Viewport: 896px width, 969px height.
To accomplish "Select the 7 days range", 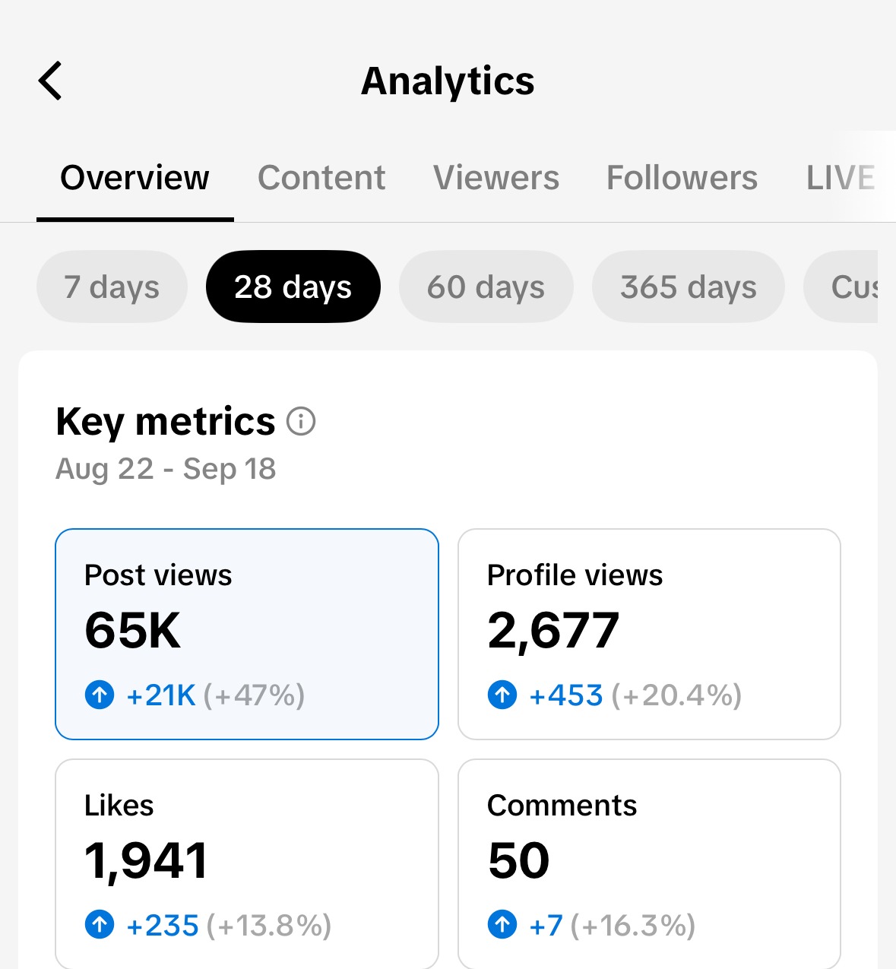I will click(x=112, y=287).
